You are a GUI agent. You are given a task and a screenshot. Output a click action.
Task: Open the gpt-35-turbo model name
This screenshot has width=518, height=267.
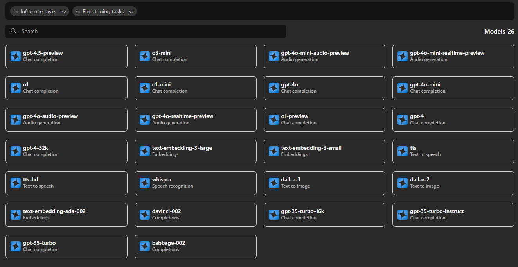coord(39,243)
